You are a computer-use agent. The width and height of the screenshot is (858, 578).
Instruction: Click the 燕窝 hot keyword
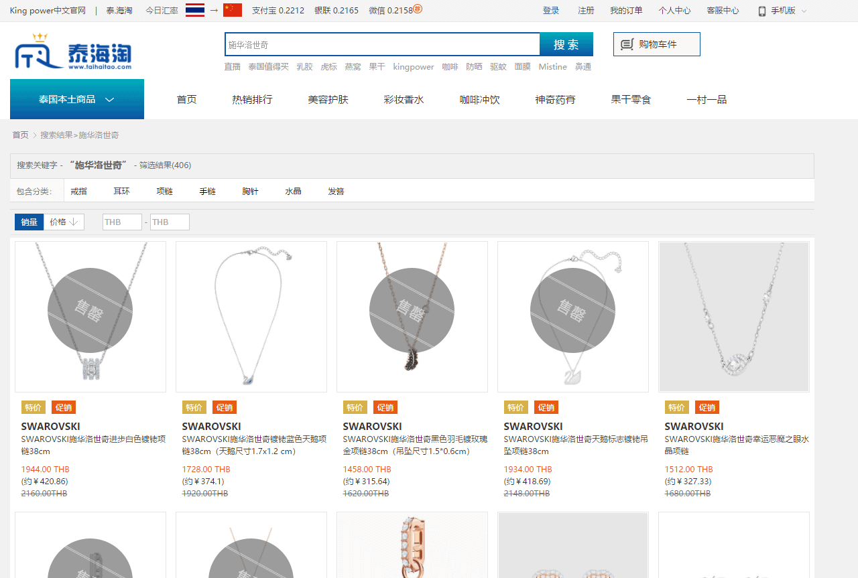point(353,67)
